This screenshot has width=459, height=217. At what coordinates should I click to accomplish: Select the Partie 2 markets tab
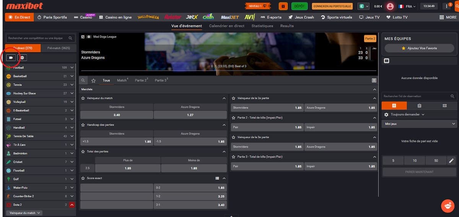tap(142, 80)
